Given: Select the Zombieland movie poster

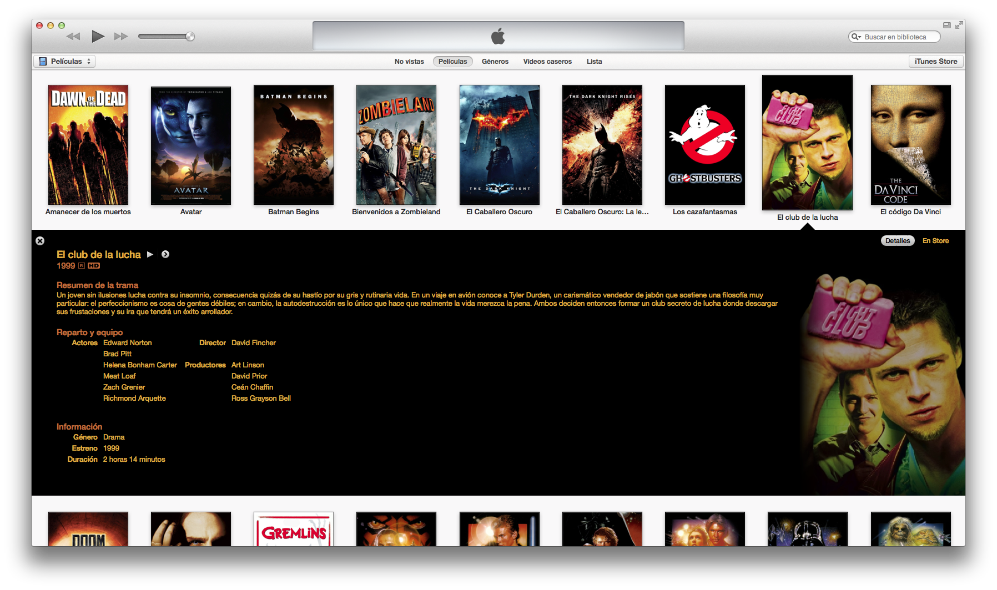Looking at the screenshot, I should pos(396,145).
